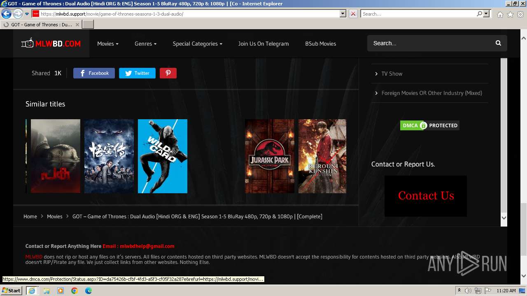
Task: Open the Jurassic Park poster thumbnail
Action: click(x=270, y=156)
